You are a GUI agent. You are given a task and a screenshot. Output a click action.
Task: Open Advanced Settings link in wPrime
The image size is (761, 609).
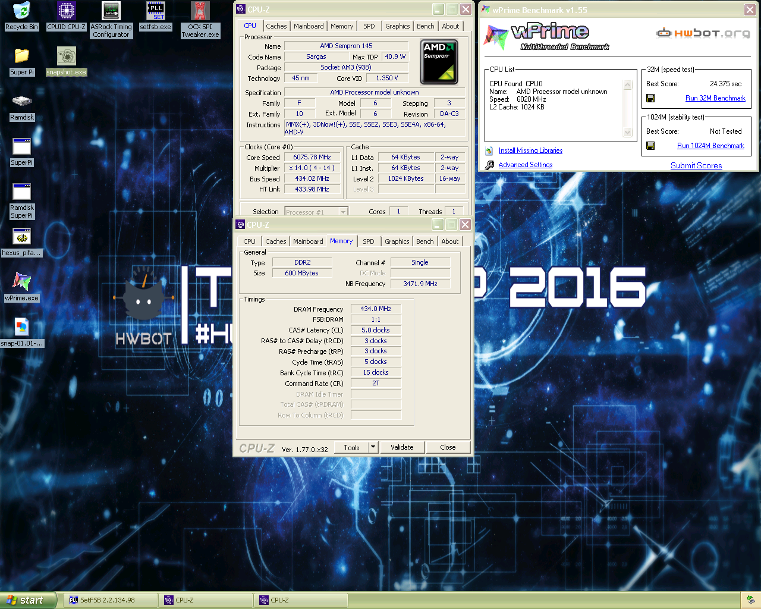coord(526,165)
